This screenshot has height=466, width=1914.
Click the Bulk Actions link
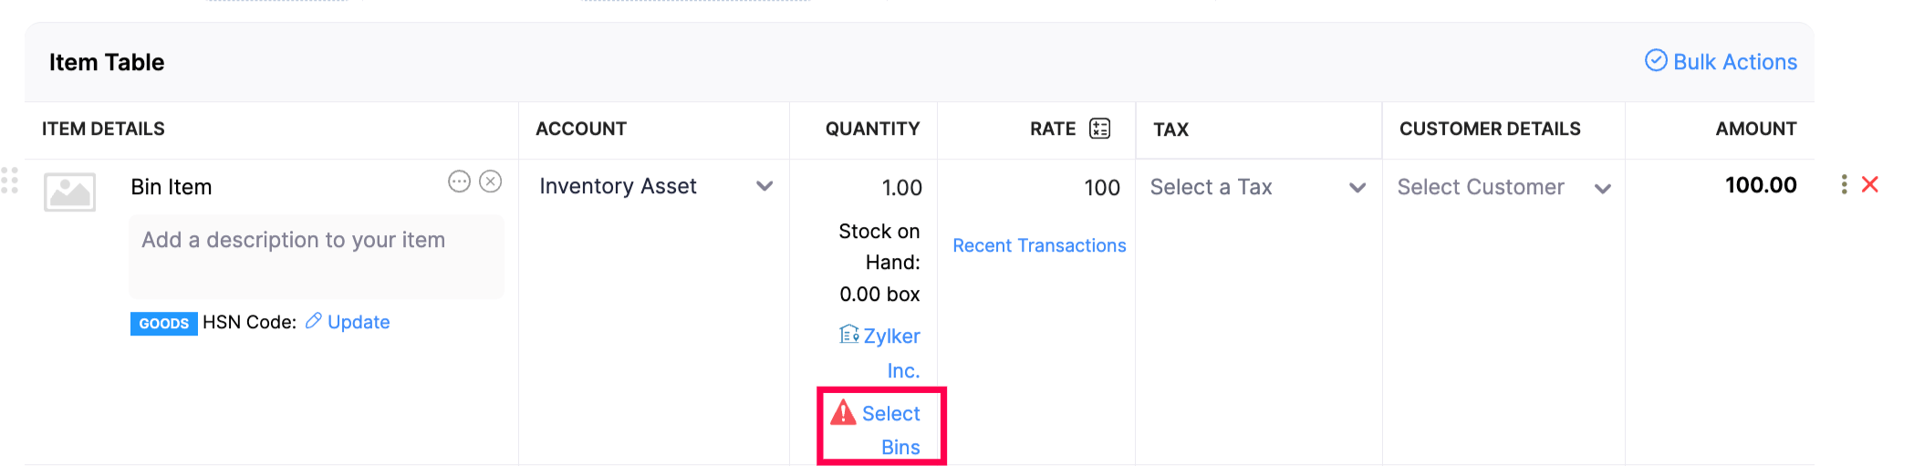click(x=1734, y=62)
